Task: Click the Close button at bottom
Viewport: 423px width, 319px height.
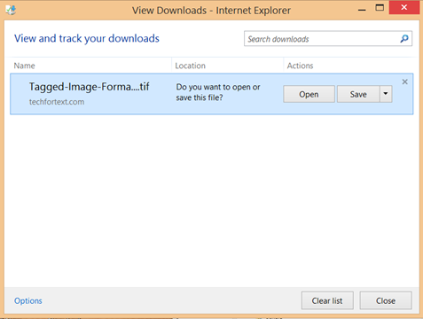Action: tap(386, 300)
